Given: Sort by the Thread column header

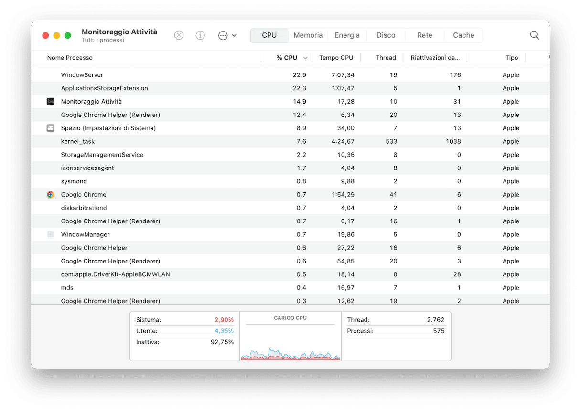Looking at the screenshot, I should (386, 58).
